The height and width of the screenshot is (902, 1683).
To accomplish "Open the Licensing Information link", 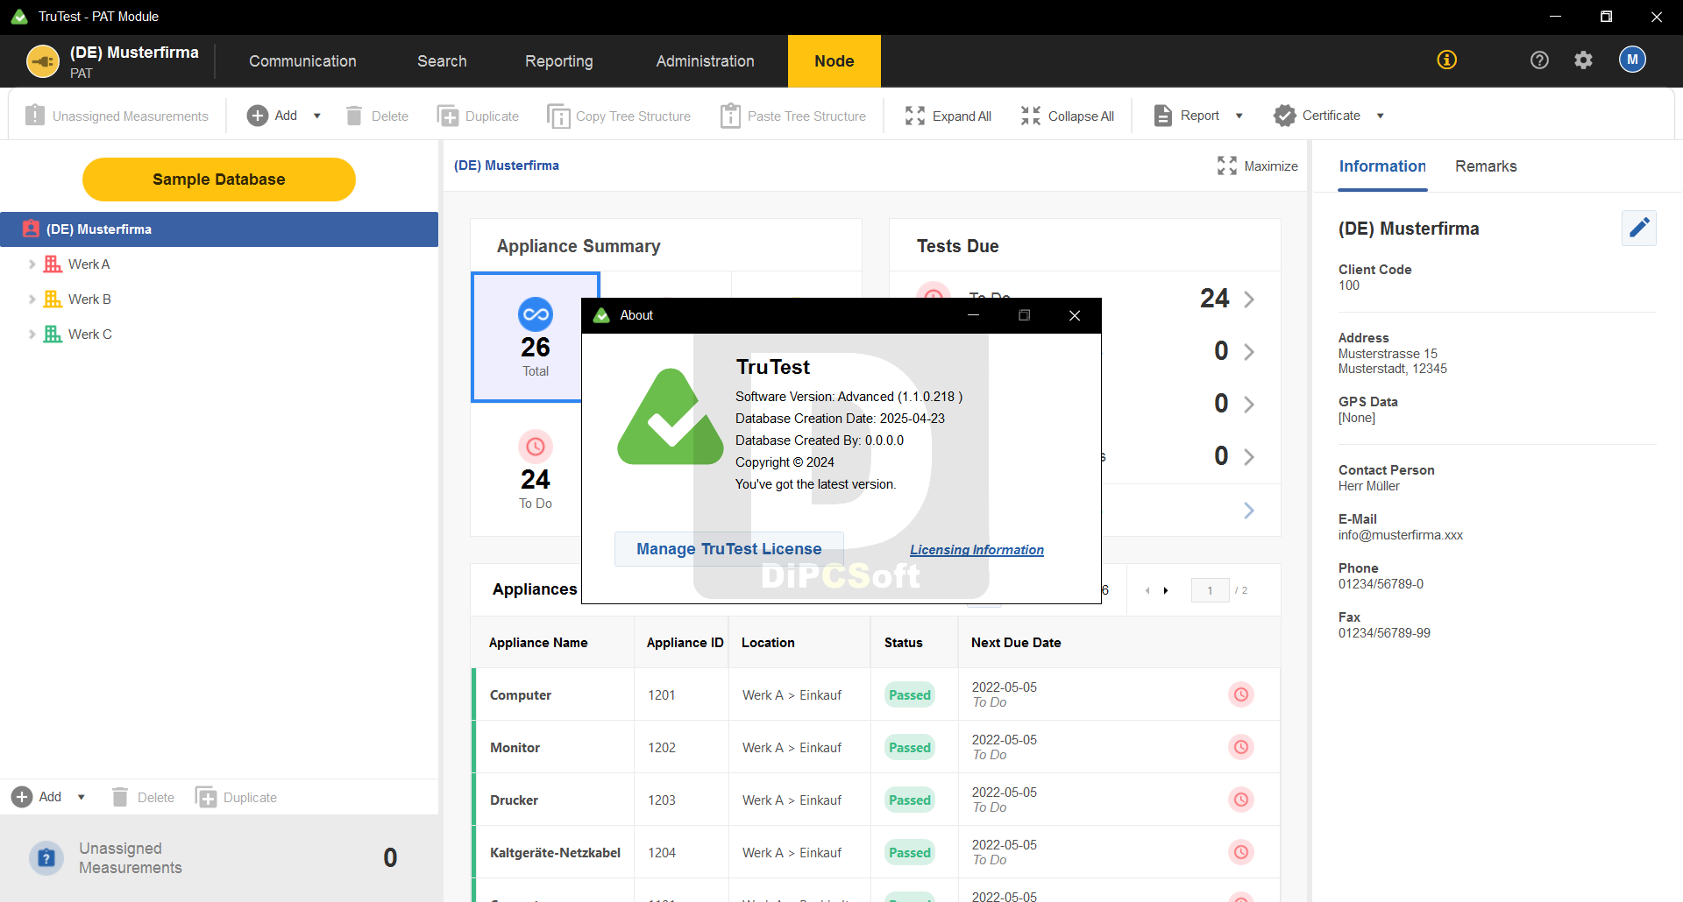I will (x=976, y=550).
